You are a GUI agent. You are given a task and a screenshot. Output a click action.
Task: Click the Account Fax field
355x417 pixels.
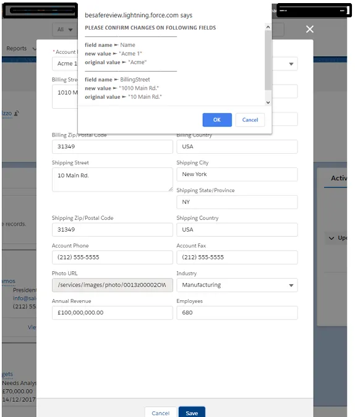click(x=237, y=257)
